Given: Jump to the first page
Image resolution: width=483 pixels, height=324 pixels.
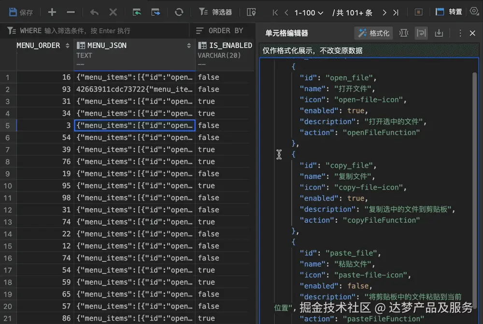Looking at the screenshot, I should 275,13.
